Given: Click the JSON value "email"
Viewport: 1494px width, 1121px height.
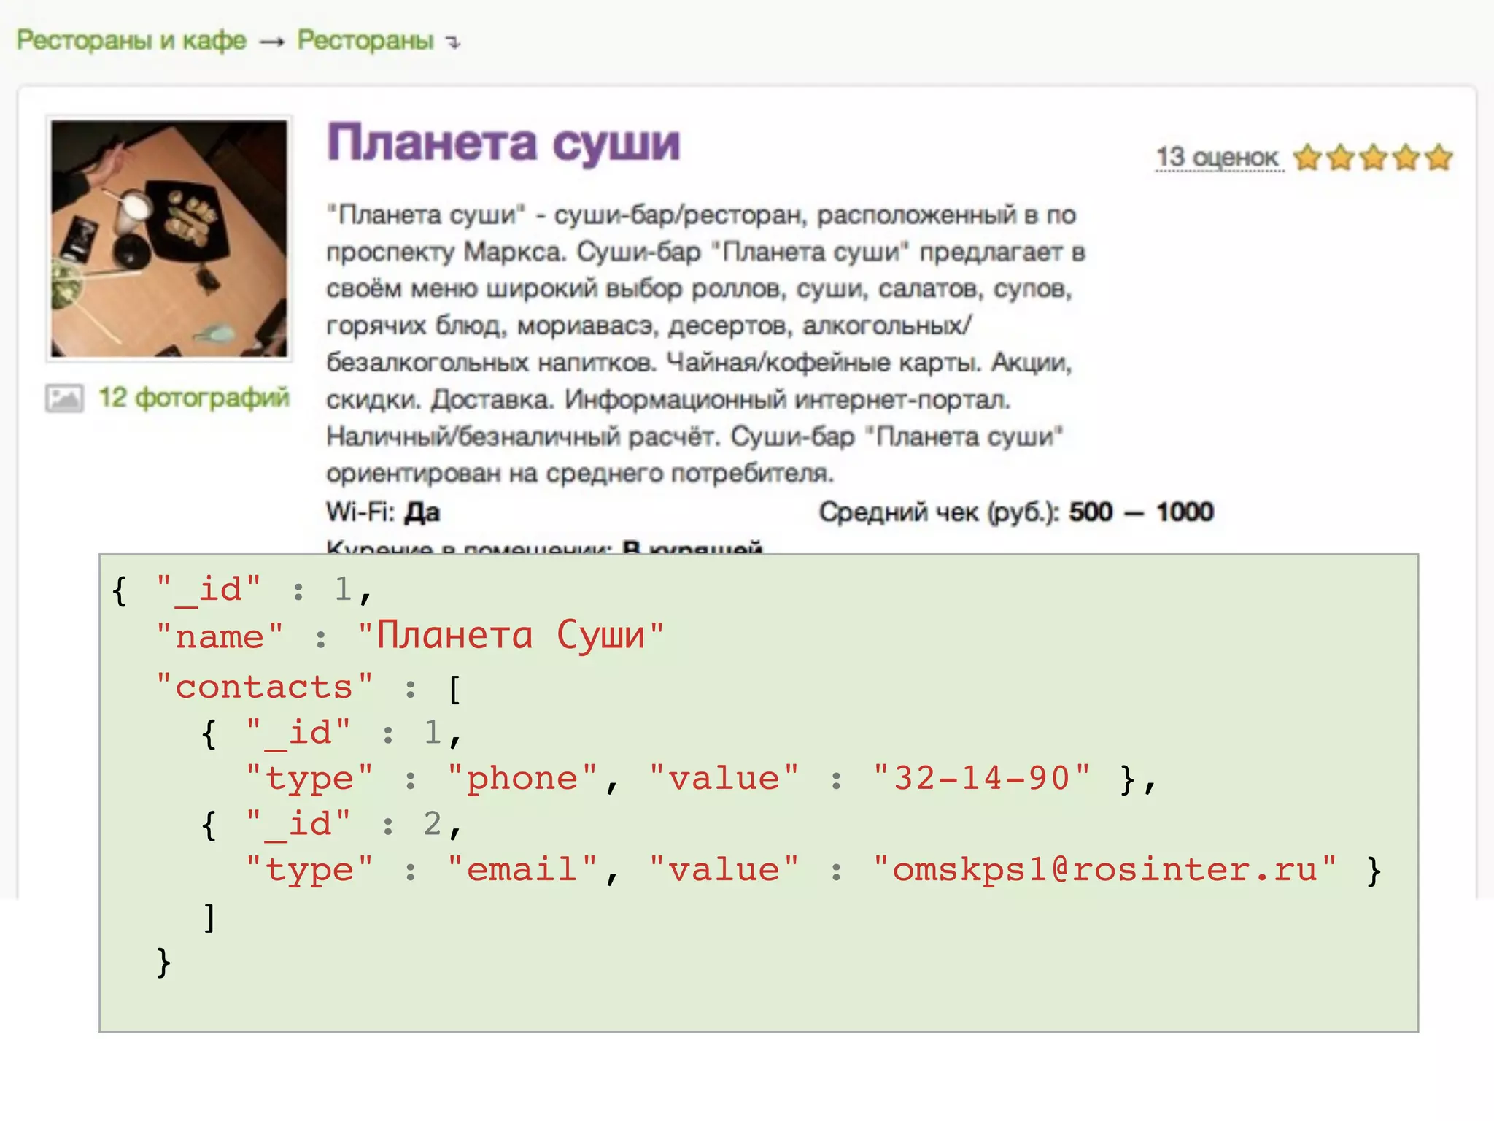Looking at the screenshot, I should (x=522, y=869).
